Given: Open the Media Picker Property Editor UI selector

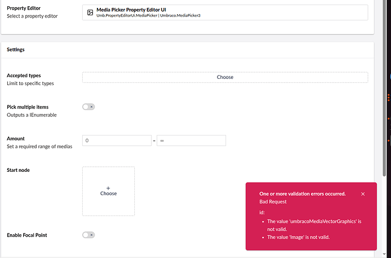Looking at the screenshot, I should point(225,12).
